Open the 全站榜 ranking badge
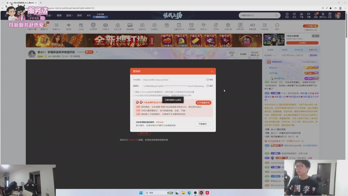This screenshot has height=196, width=348. click(243, 54)
